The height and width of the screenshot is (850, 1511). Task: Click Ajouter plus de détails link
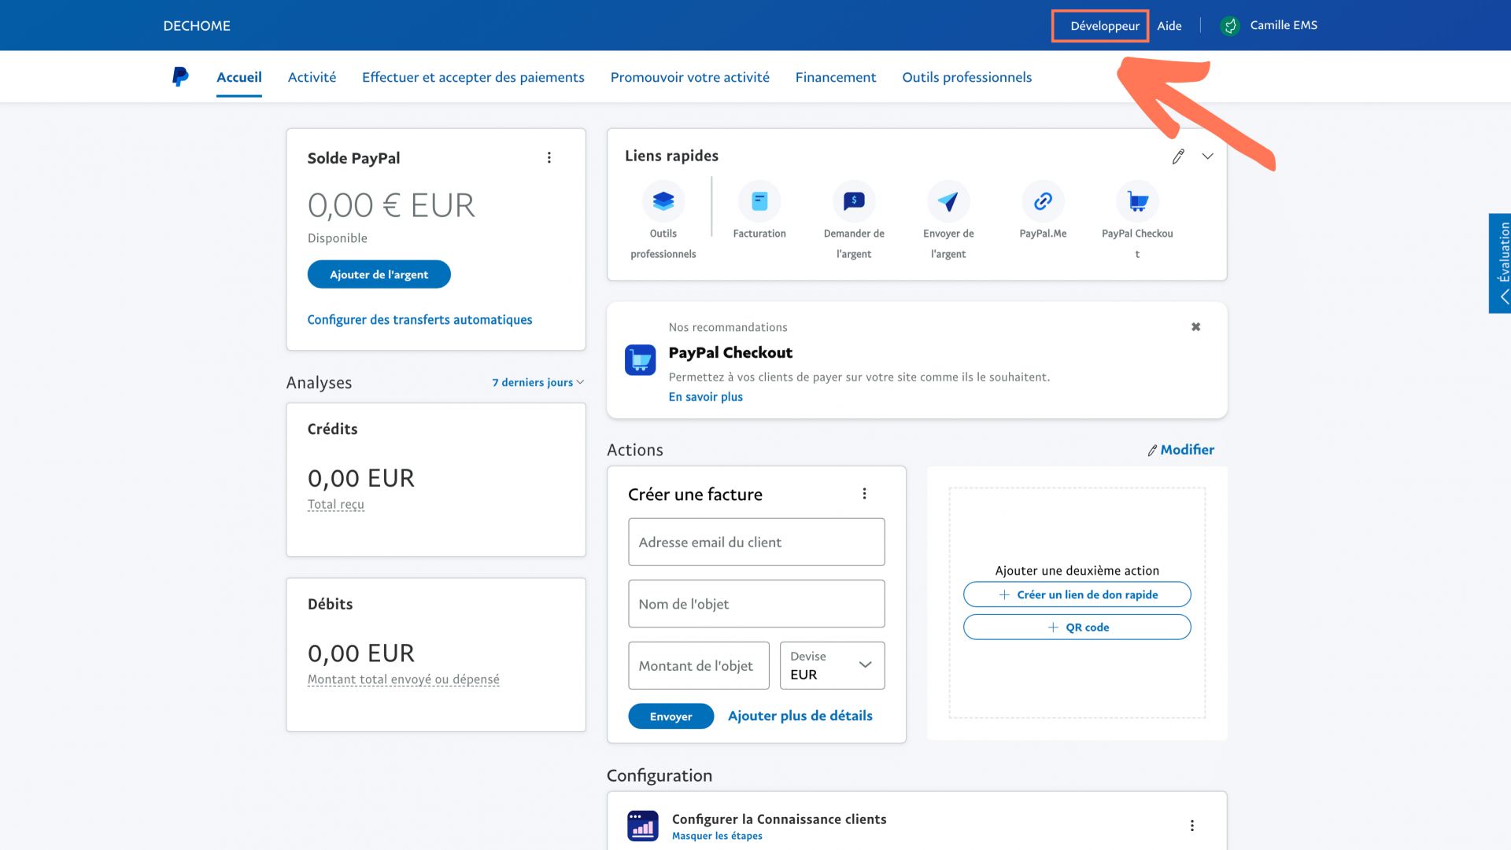[x=800, y=716]
